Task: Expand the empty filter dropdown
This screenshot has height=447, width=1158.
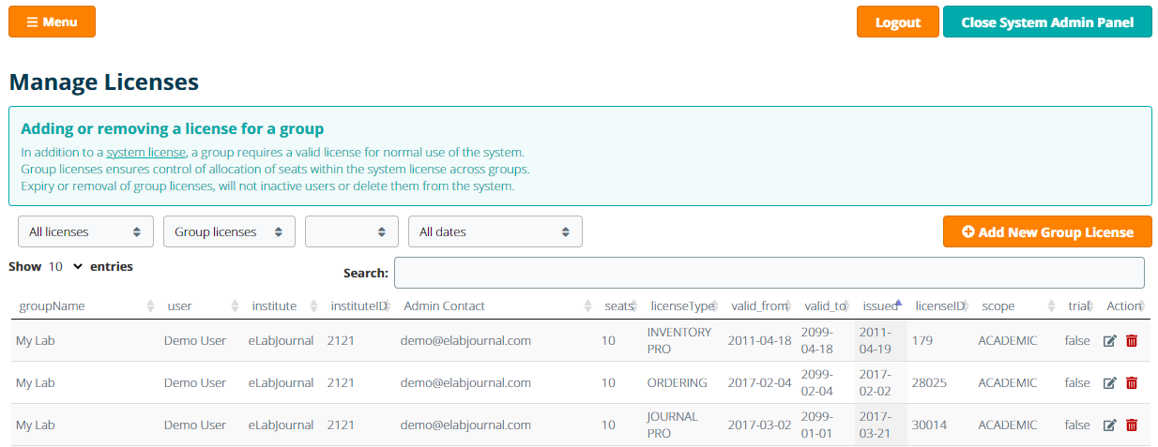Action: [x=352, y=231]
